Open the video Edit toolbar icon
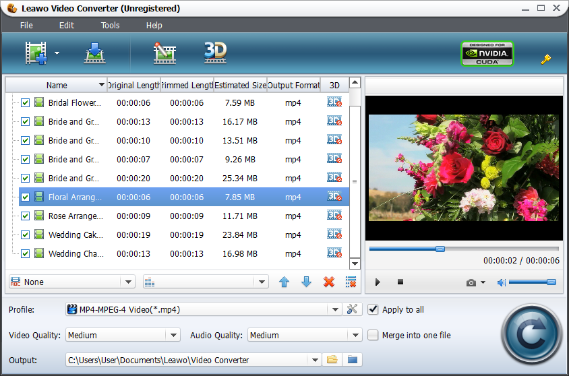 coord(164,53)
